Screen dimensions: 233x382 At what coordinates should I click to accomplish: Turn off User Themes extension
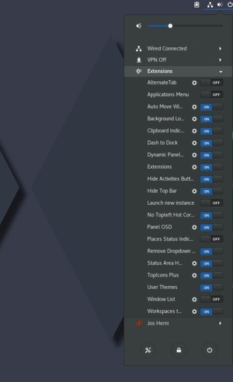[212, 287]
